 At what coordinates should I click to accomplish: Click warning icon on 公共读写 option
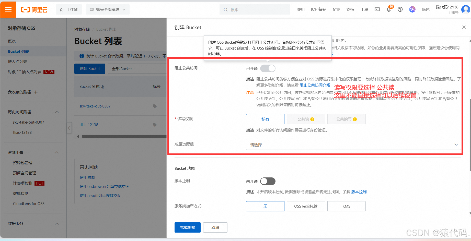pyautogui.click(x=355, y=119)
